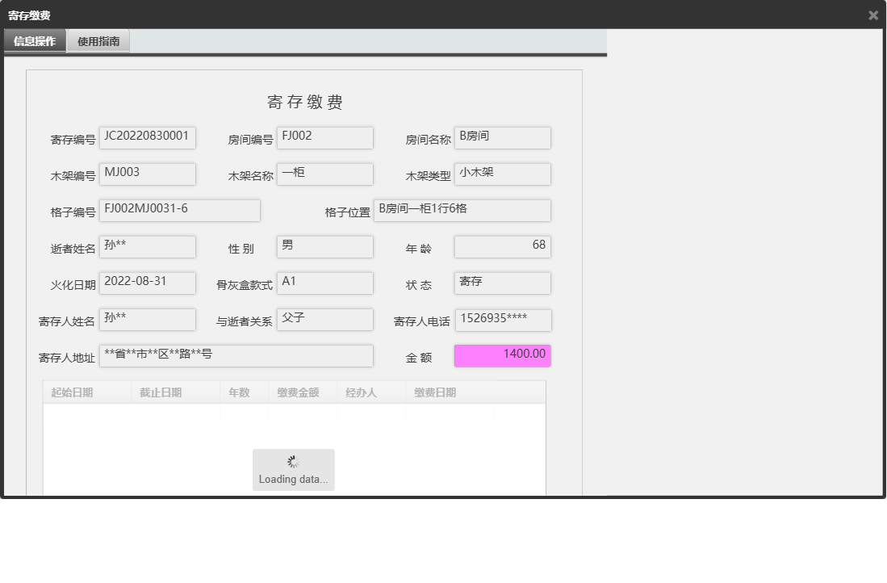Close the 寄存缴费 dialog

tap(872, 15)
